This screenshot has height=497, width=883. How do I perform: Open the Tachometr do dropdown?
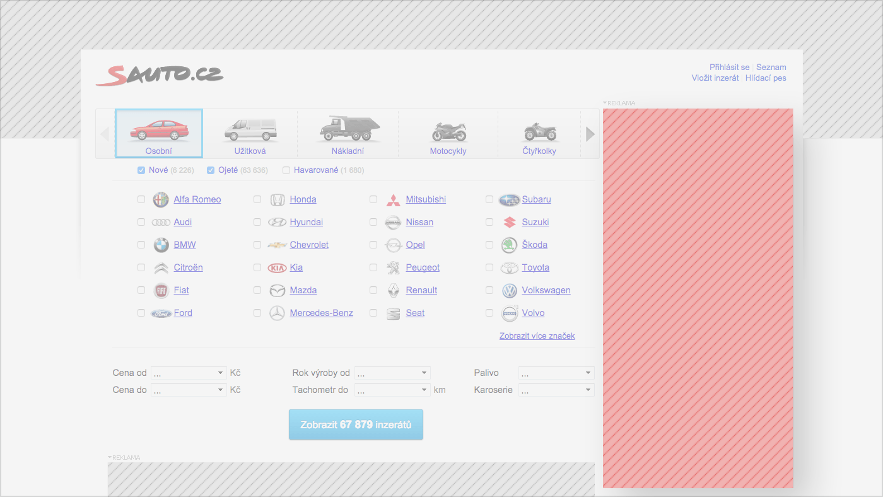[x=392, y=390]
